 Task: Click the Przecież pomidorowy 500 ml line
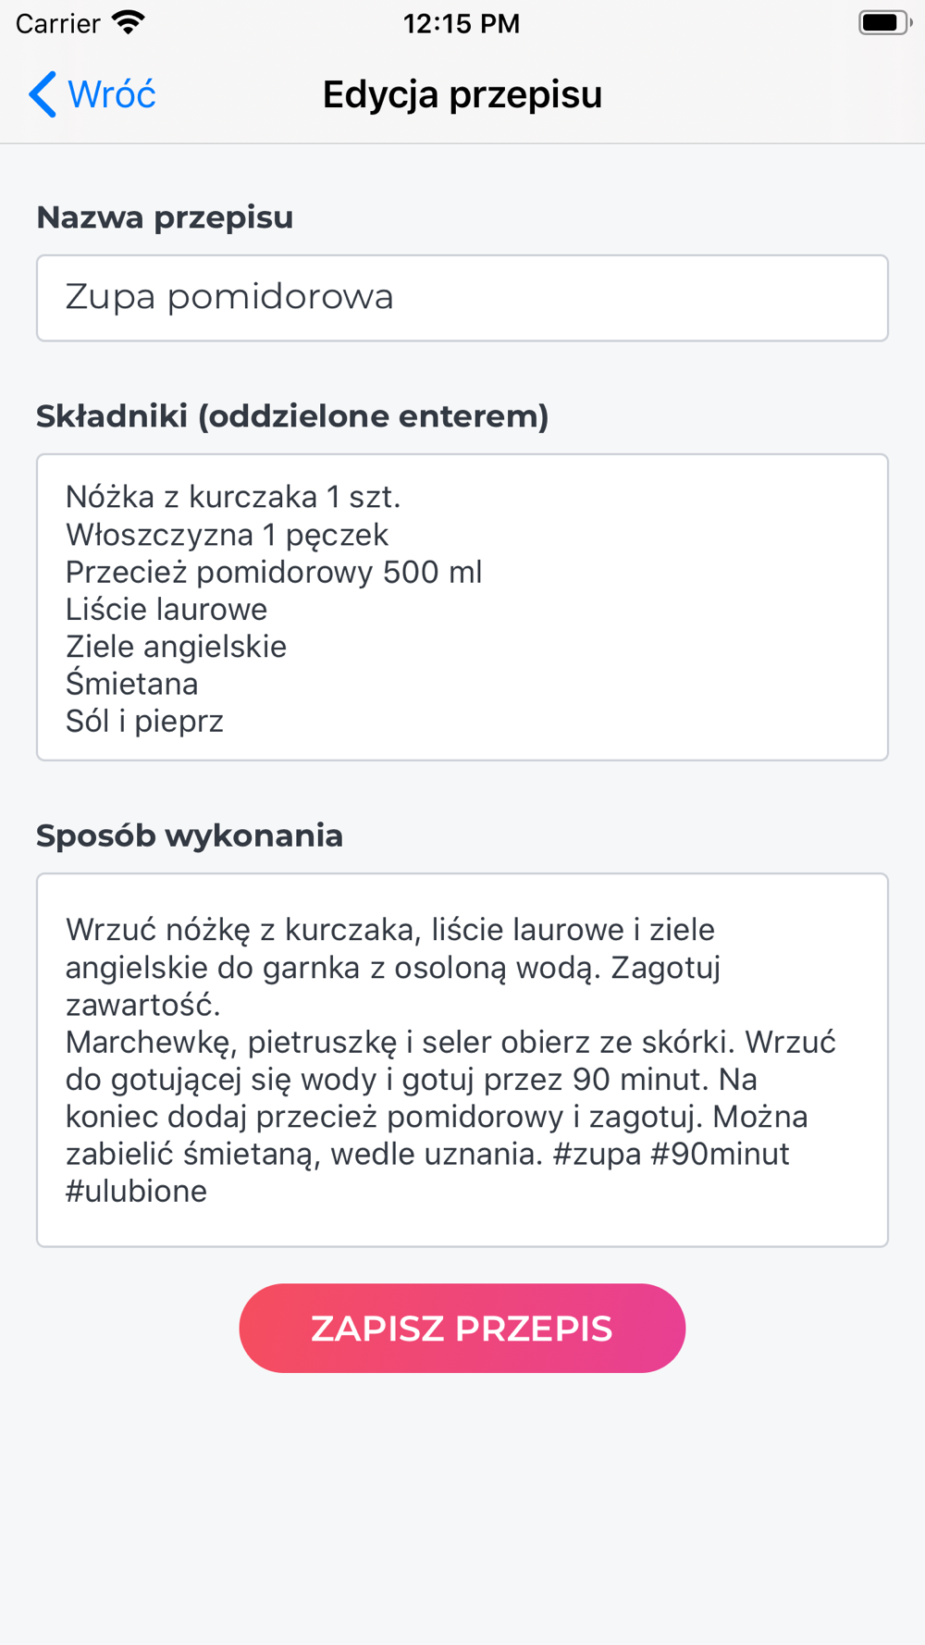(274, 572)
